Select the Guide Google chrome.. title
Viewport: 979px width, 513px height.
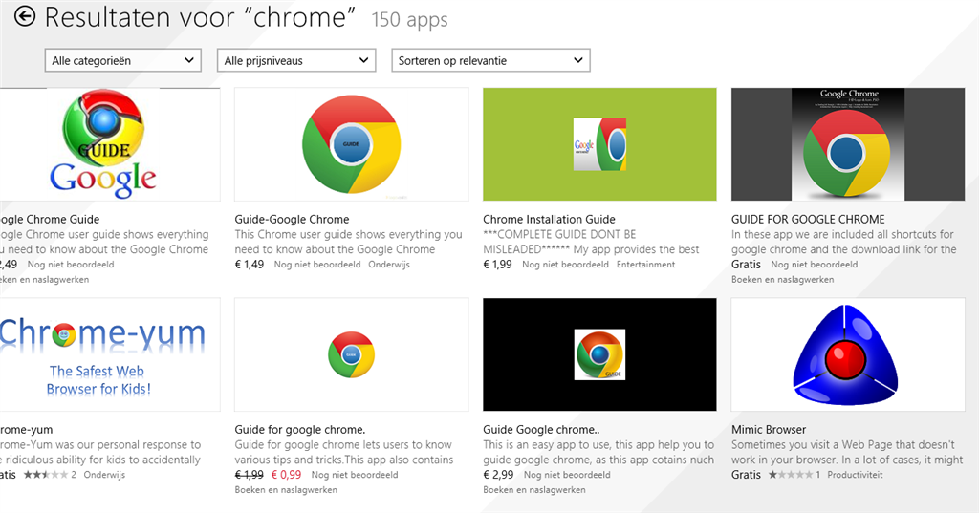tap(541, 429)
